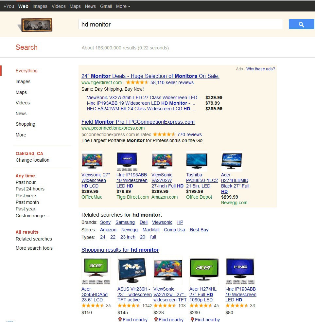Click Why these ads? link

tap(261, 69)
